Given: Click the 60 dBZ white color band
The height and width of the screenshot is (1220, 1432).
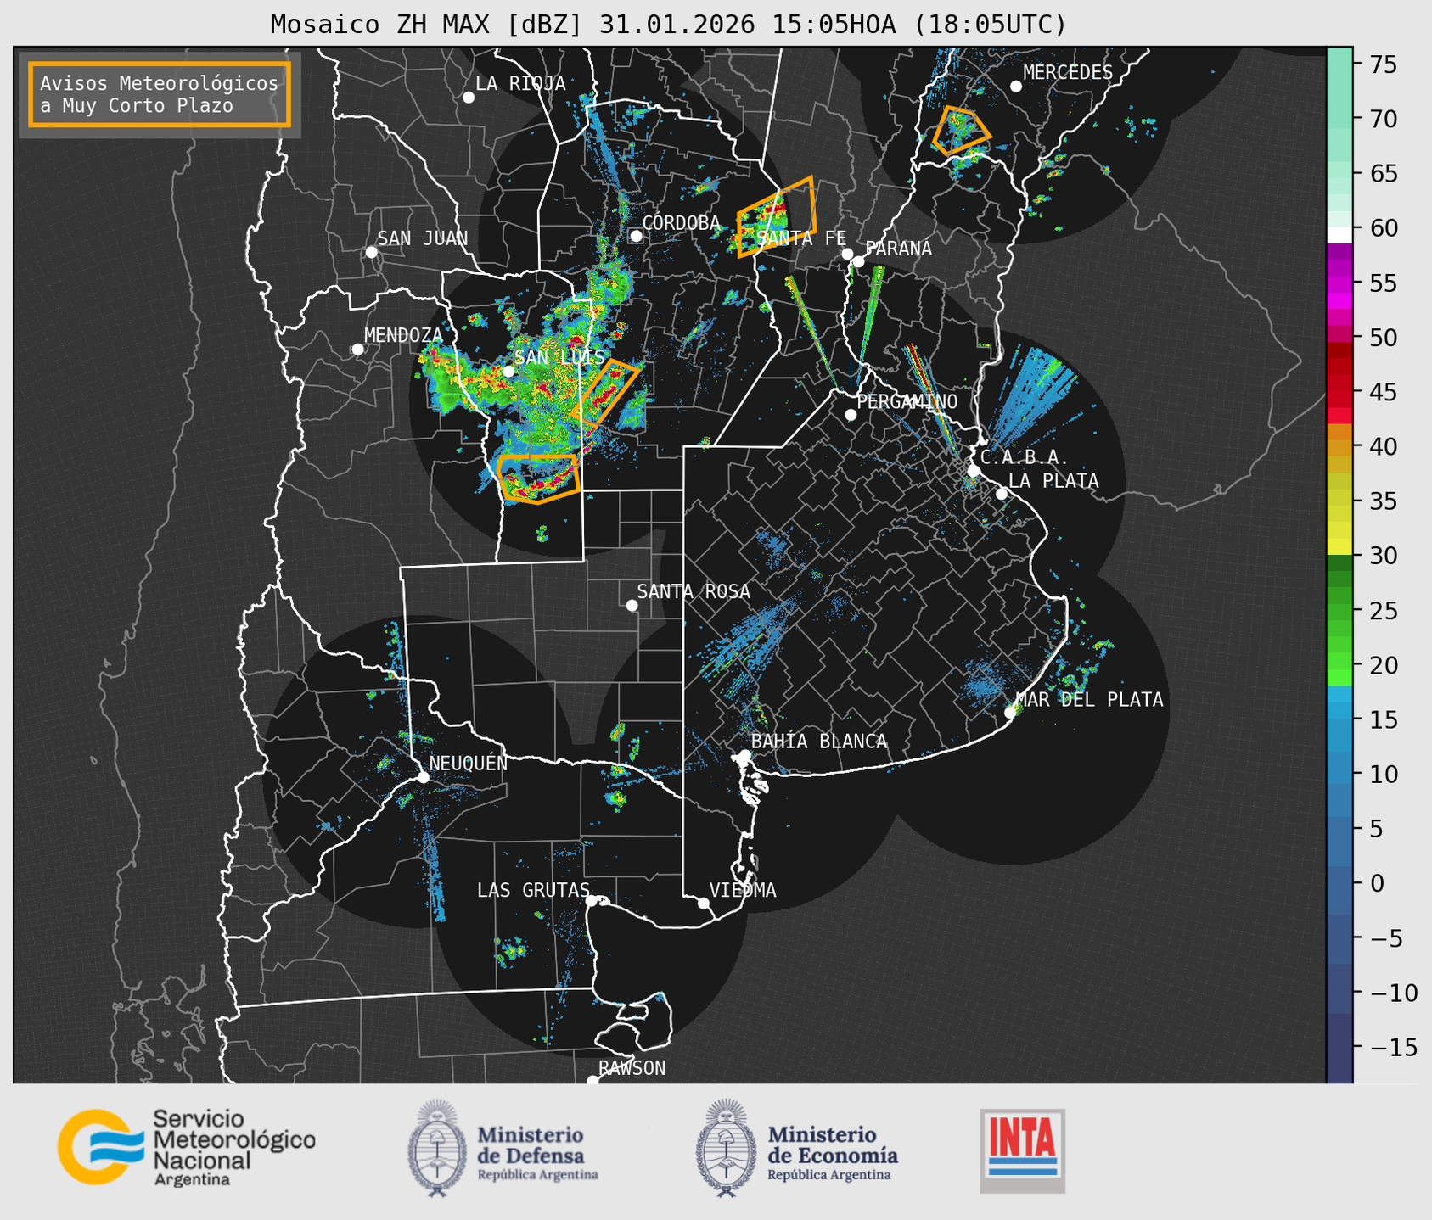Looking at the screenshot, I should tap(1339, 235).
